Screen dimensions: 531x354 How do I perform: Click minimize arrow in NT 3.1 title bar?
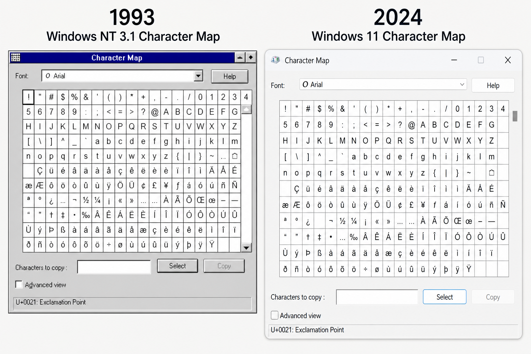(240, 58)
